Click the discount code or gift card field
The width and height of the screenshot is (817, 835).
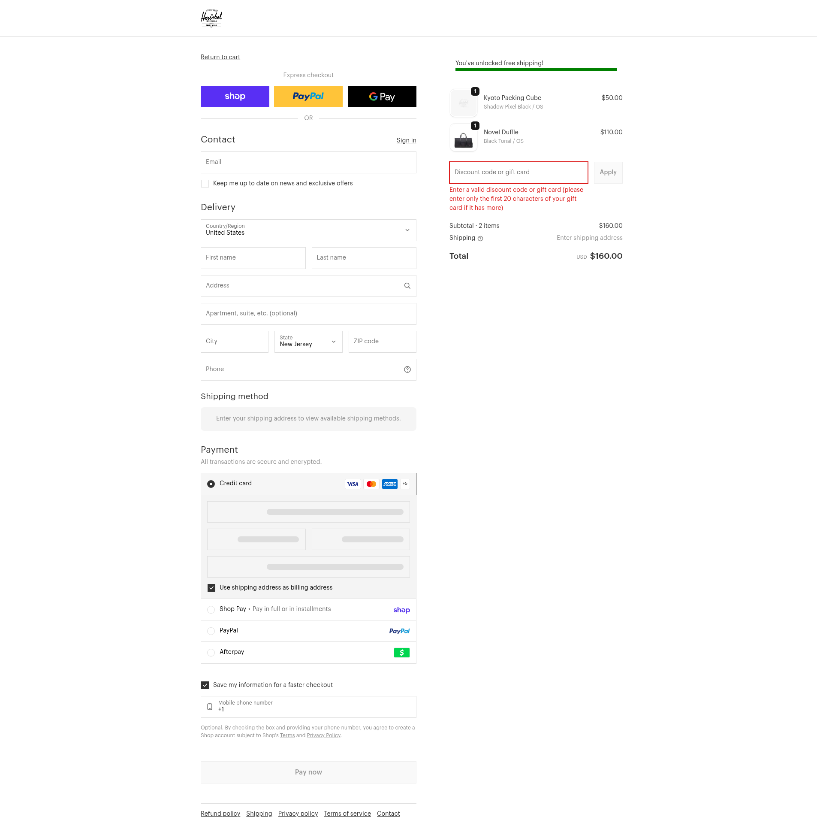518,172
